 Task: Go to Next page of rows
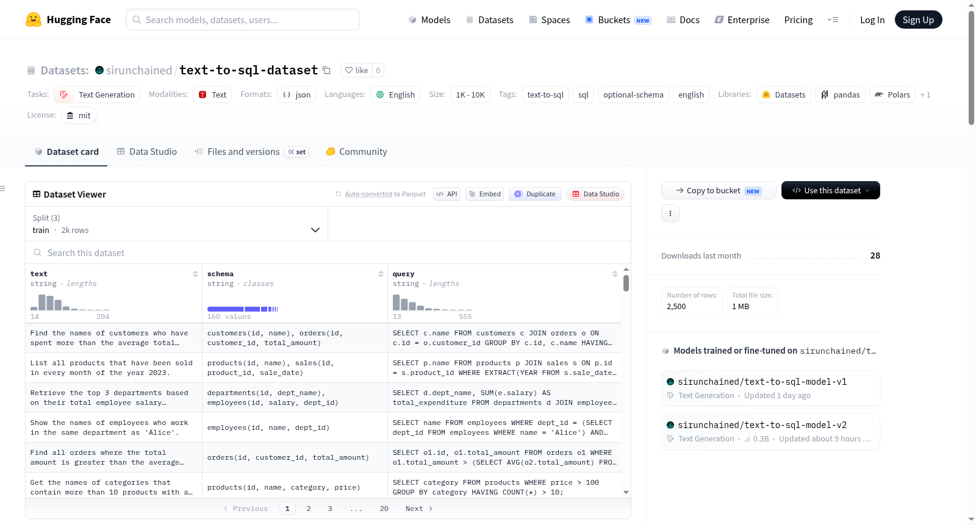[419, 509]
